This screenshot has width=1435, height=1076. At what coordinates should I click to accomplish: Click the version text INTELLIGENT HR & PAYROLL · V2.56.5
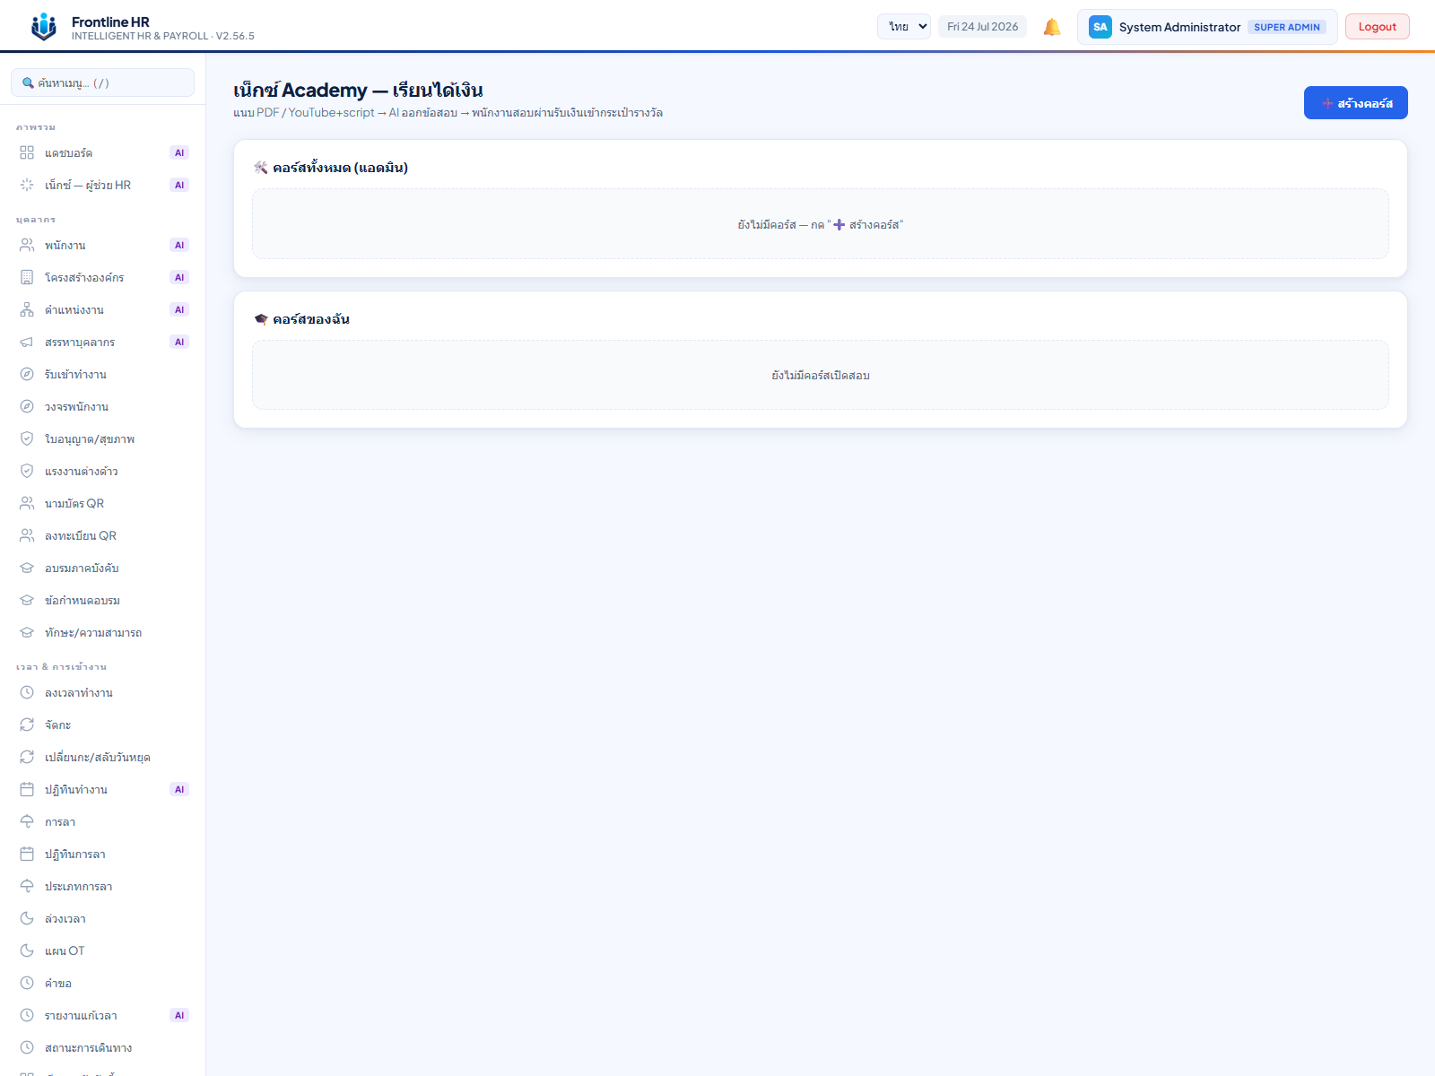click(163, 36)
